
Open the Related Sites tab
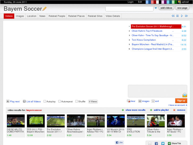tap(95, 16)
